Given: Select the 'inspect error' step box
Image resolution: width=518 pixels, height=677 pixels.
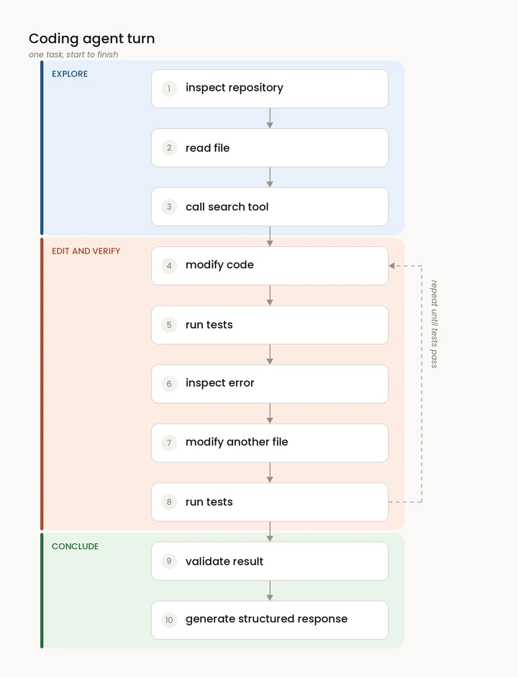Looking at the screenshot, I should (270, 384).
